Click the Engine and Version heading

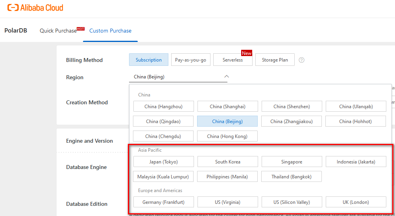point(89,141)
